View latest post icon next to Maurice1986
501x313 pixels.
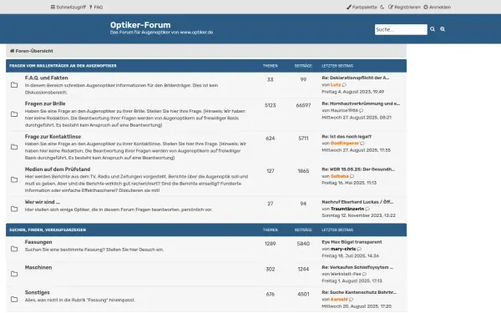point(362,110)
